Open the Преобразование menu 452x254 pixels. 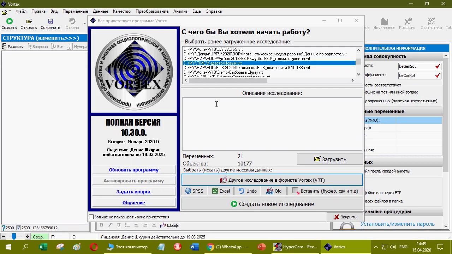[152, 11]
